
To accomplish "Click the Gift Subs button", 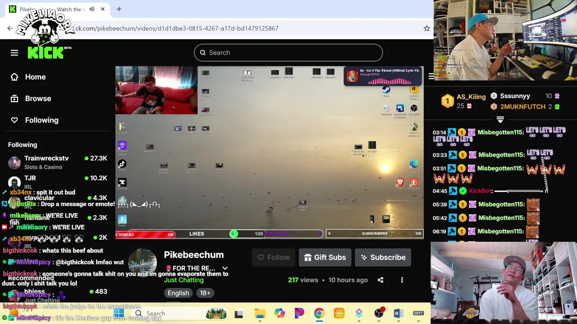I will click(325, 257).
